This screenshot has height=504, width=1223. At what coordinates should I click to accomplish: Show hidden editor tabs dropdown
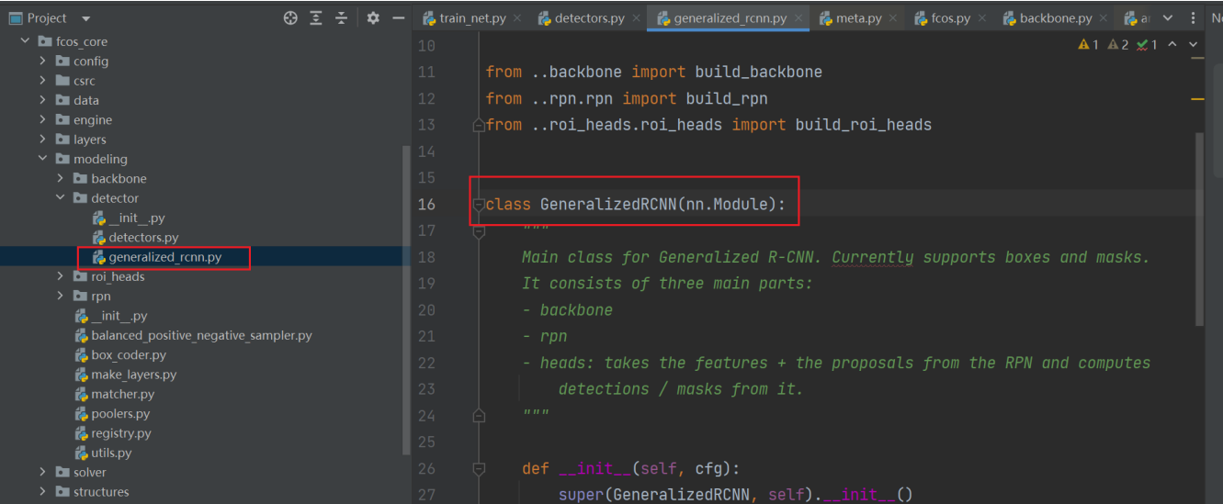pos(1170,17)
